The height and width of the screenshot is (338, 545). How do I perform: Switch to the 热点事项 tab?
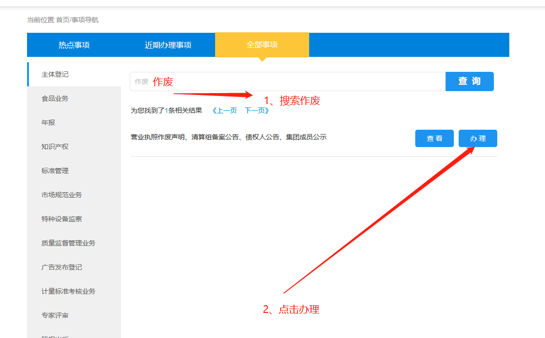(x=74, y=45)
